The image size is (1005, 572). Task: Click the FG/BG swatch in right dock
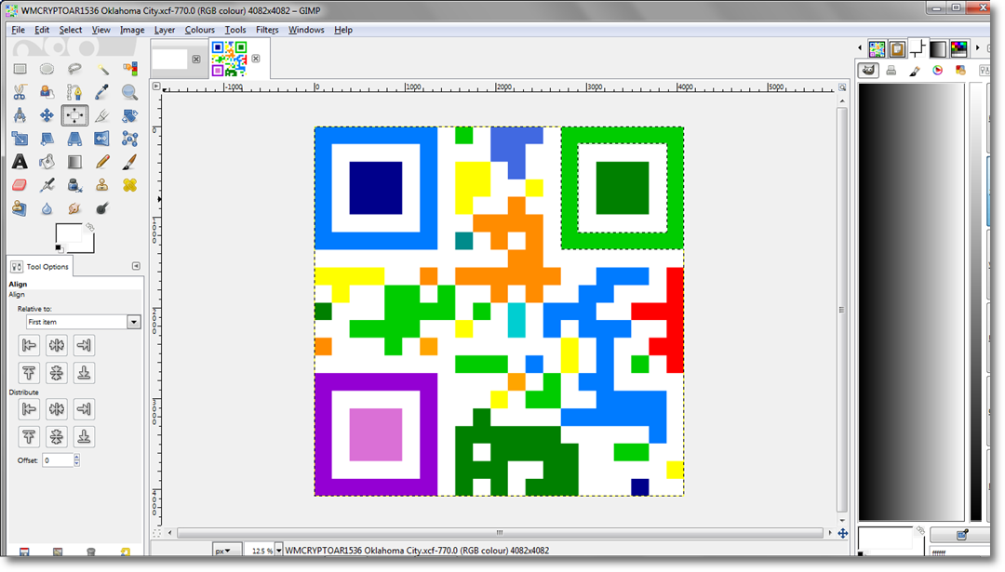click(887, 537)
